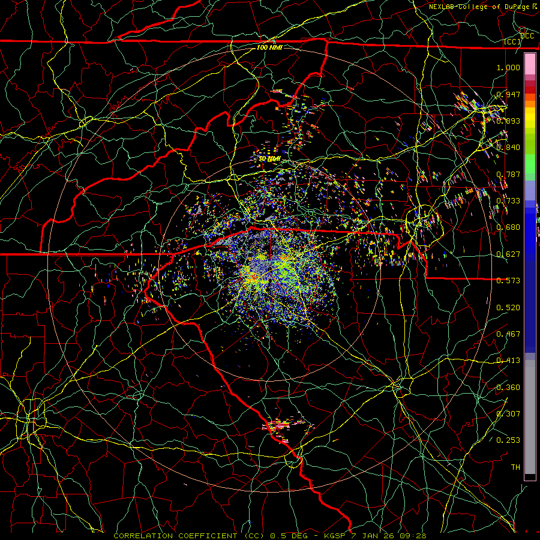540x540 pixels.
Task: Click the 0.5 DEG elevation text in the caption
Action: pos(289,536)
